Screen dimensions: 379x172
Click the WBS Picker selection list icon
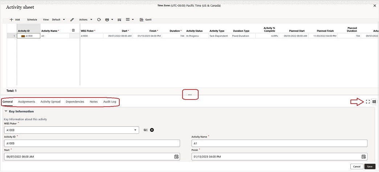146,130
